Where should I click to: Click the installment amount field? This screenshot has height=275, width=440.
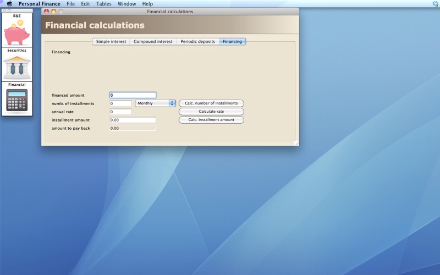point(133,120)
